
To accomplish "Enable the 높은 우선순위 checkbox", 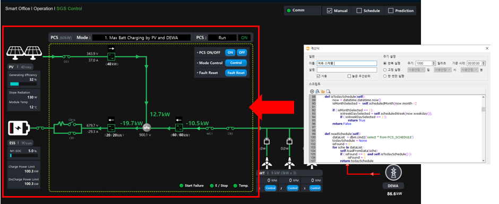I will (x=349, y=76).
